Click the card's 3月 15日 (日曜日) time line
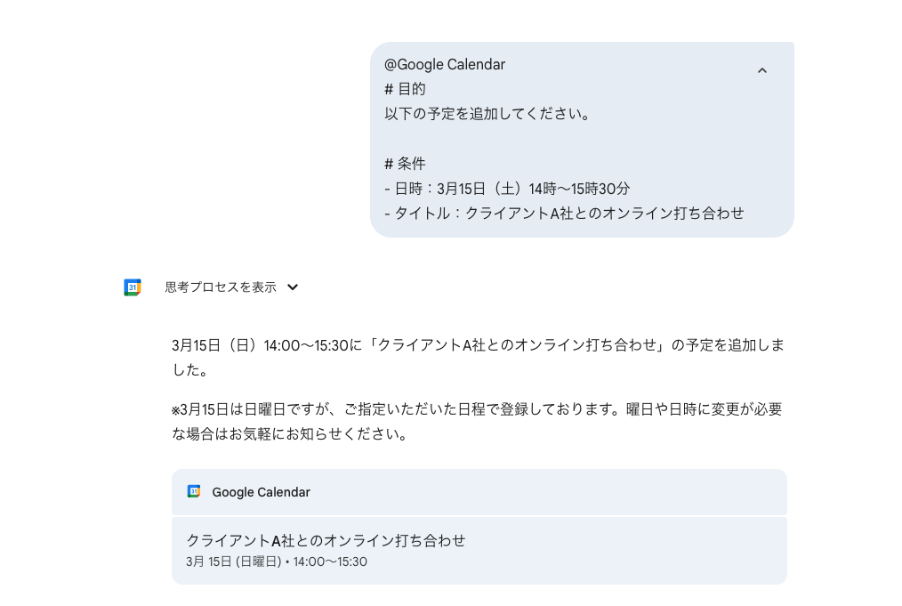 pos(277,562)
